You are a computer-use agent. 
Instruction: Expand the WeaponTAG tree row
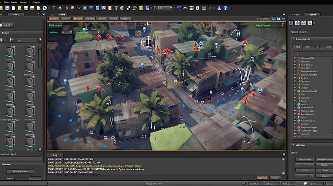pyautogui.click(x=295, y=58)
